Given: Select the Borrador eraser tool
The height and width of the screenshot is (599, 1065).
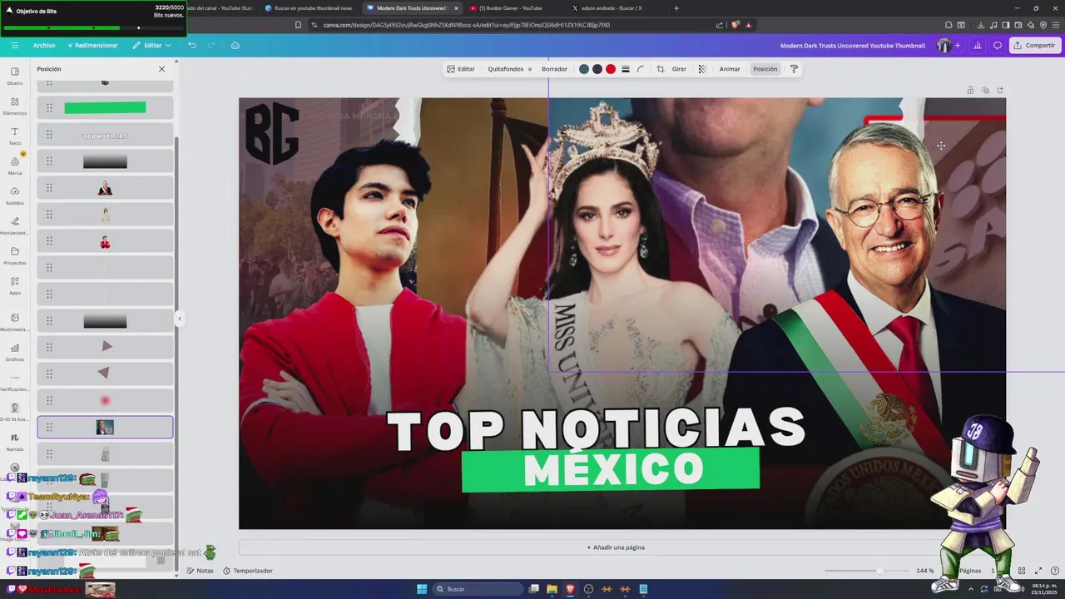Looking at the screenshot, I should click(x=554, y=69).
